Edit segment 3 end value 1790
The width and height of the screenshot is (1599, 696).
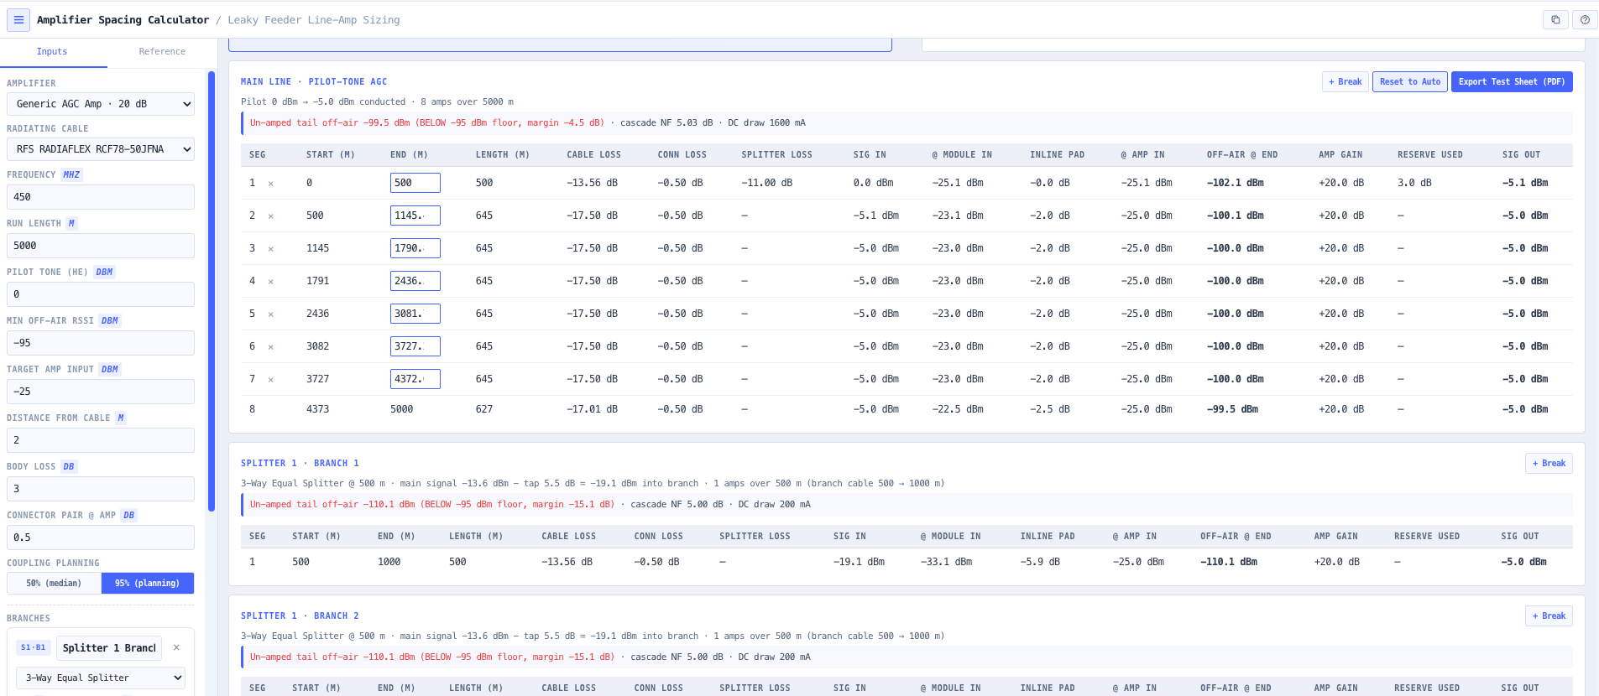tap(415, 248)
